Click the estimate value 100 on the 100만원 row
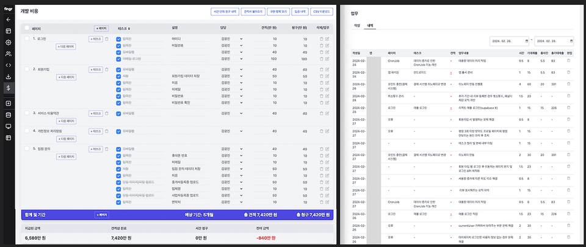586x247 pixels. tap(274, 59)
